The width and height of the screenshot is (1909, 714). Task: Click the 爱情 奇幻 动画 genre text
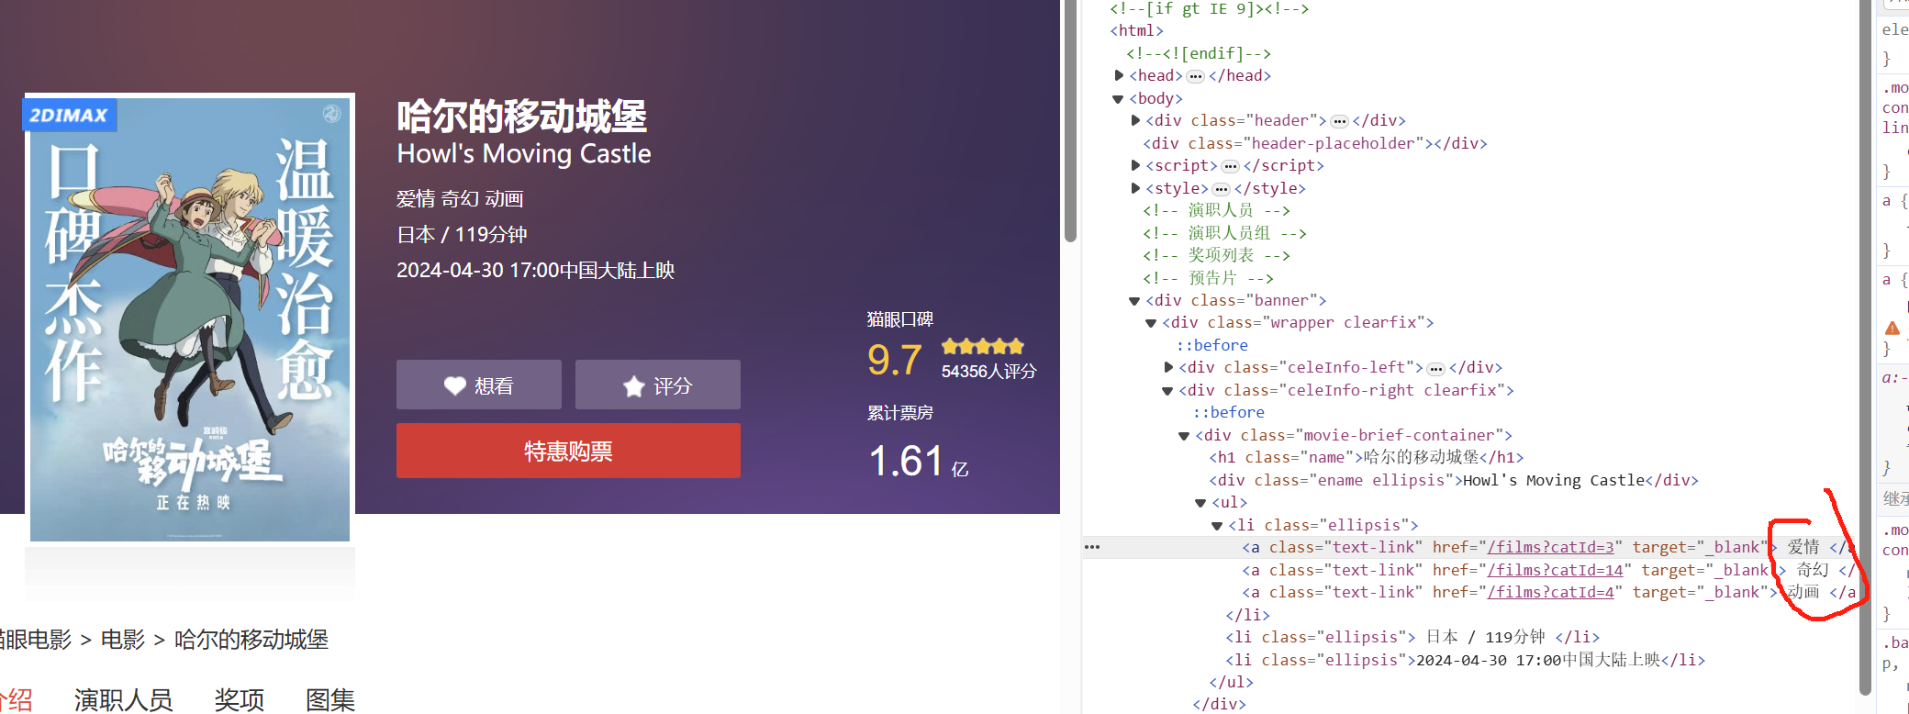click(x=460, y=198)
